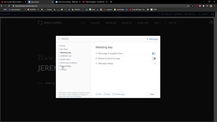Bookmark this page with star icon
Image resolution: width=217 pixels, height=122 pixels.
click(188, 6)
